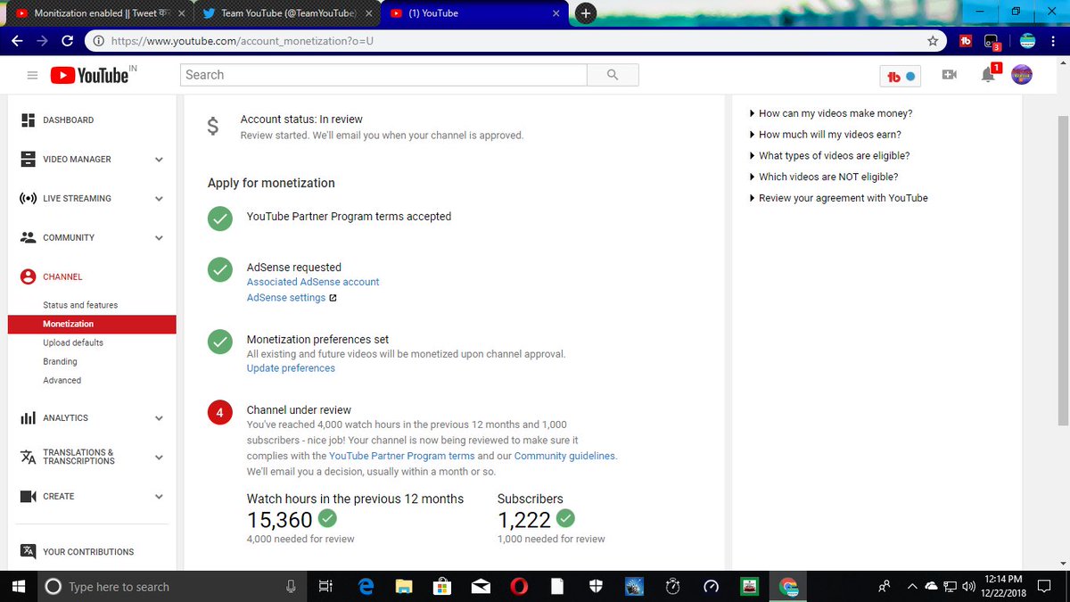Open Upload defaults in sidebar
1070x602 pixels.
point(73,342)
